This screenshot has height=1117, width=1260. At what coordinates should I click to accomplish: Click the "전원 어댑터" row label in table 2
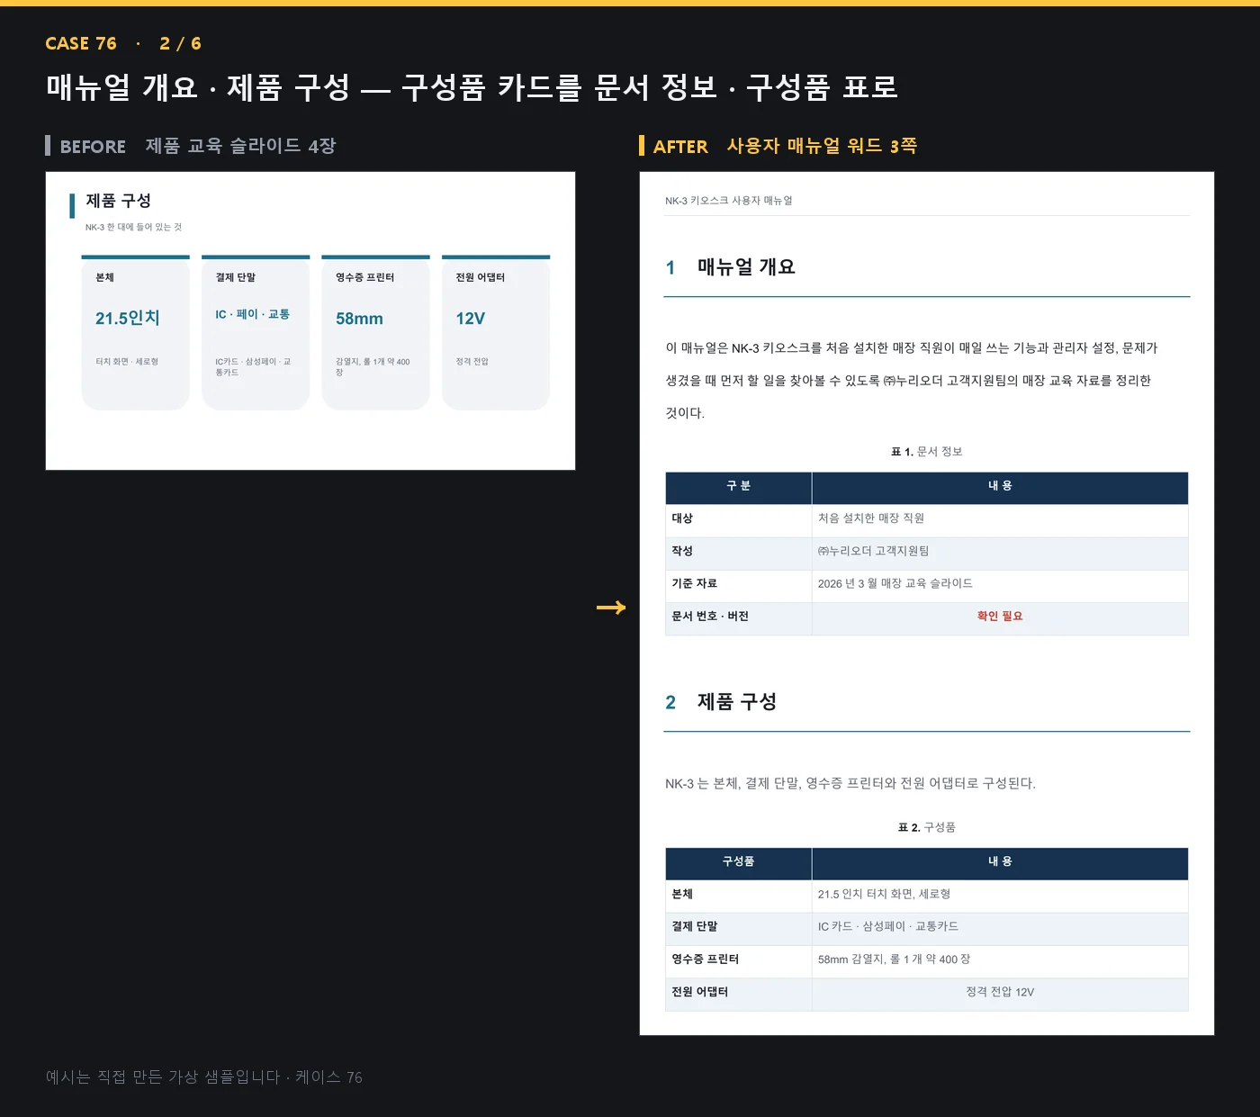pos(699,992)
